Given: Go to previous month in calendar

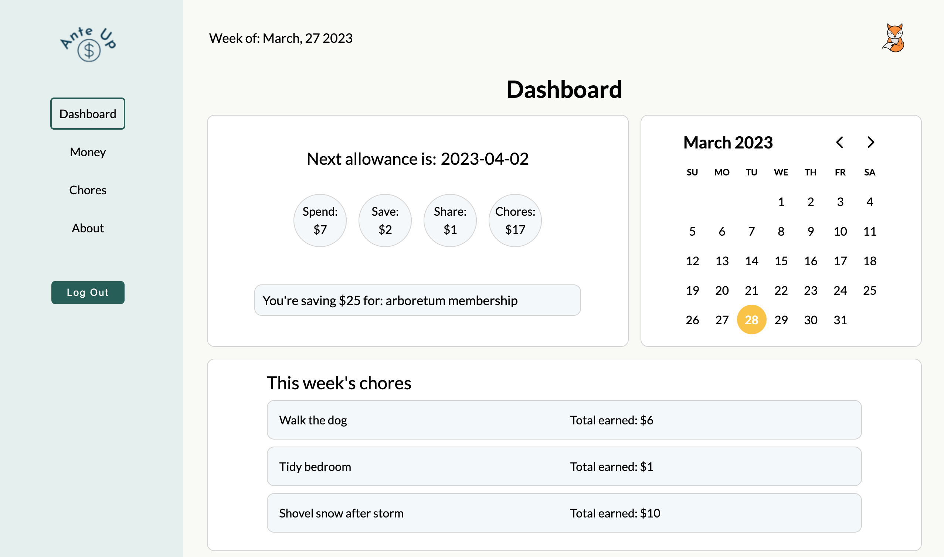Looking at the screenshot, I should (x=840, y=142).
